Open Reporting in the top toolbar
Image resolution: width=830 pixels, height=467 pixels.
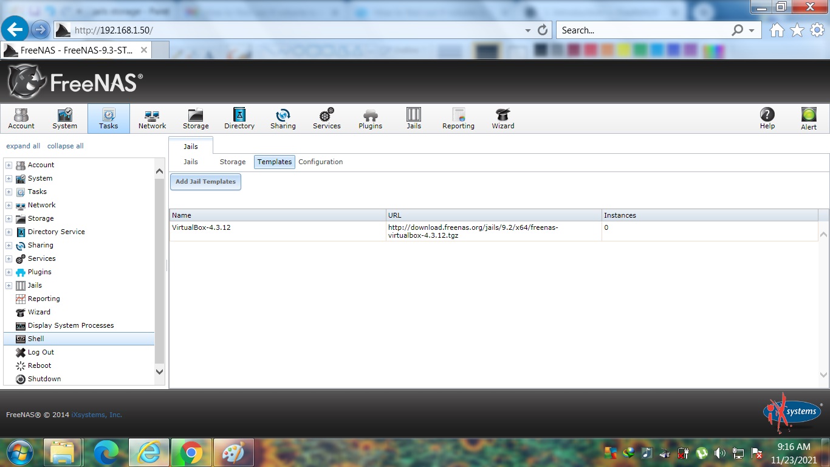pyautogui.click(x=458, y=119)
